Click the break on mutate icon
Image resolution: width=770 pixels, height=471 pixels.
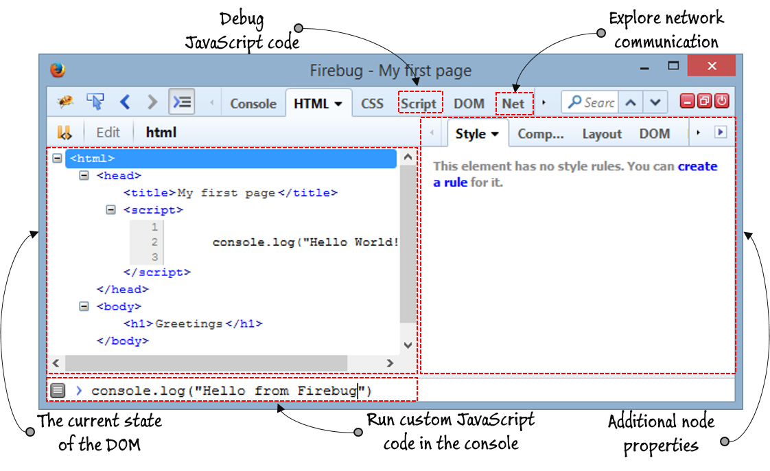tap(65, 133)
